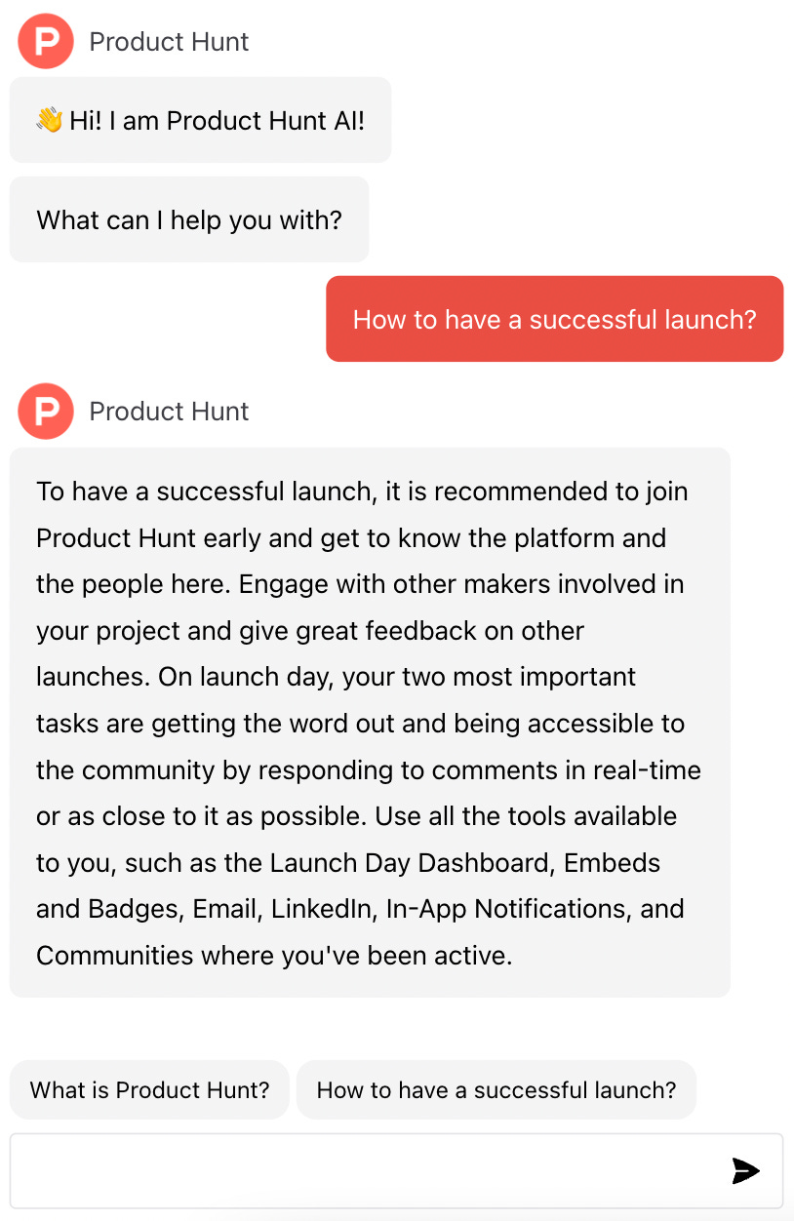Screen dimensions: 794x1221
Task: Click the 'Hi! I am Product Hunt AI!' bubble
Action: point(200,119)
